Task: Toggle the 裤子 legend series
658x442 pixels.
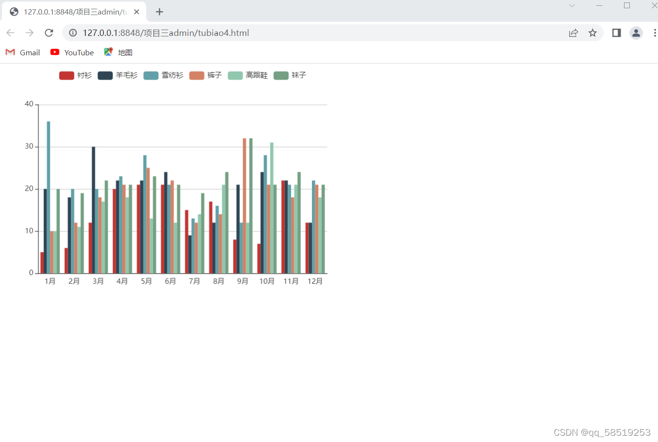Action: [x=206, y=75]
